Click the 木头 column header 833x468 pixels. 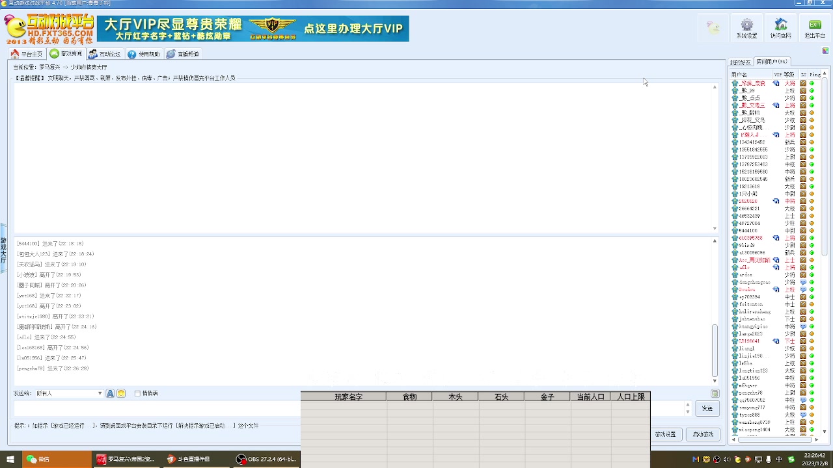[x=456, y=397]
